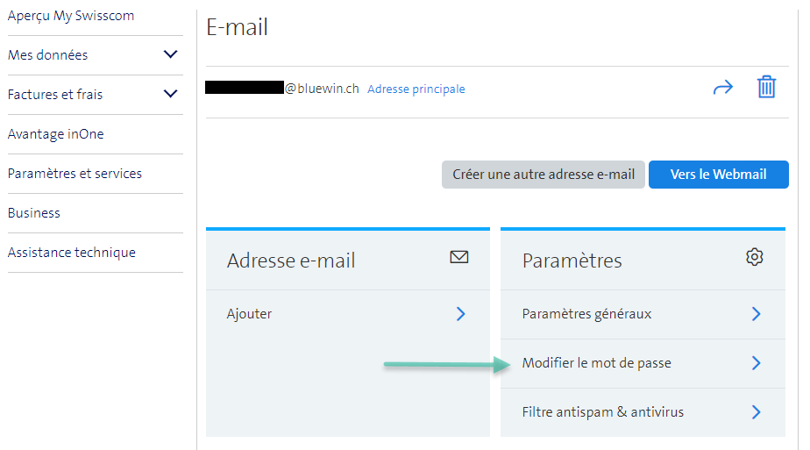Go to Avantage inOne
The image size is (810, 450).
point(56,134)
